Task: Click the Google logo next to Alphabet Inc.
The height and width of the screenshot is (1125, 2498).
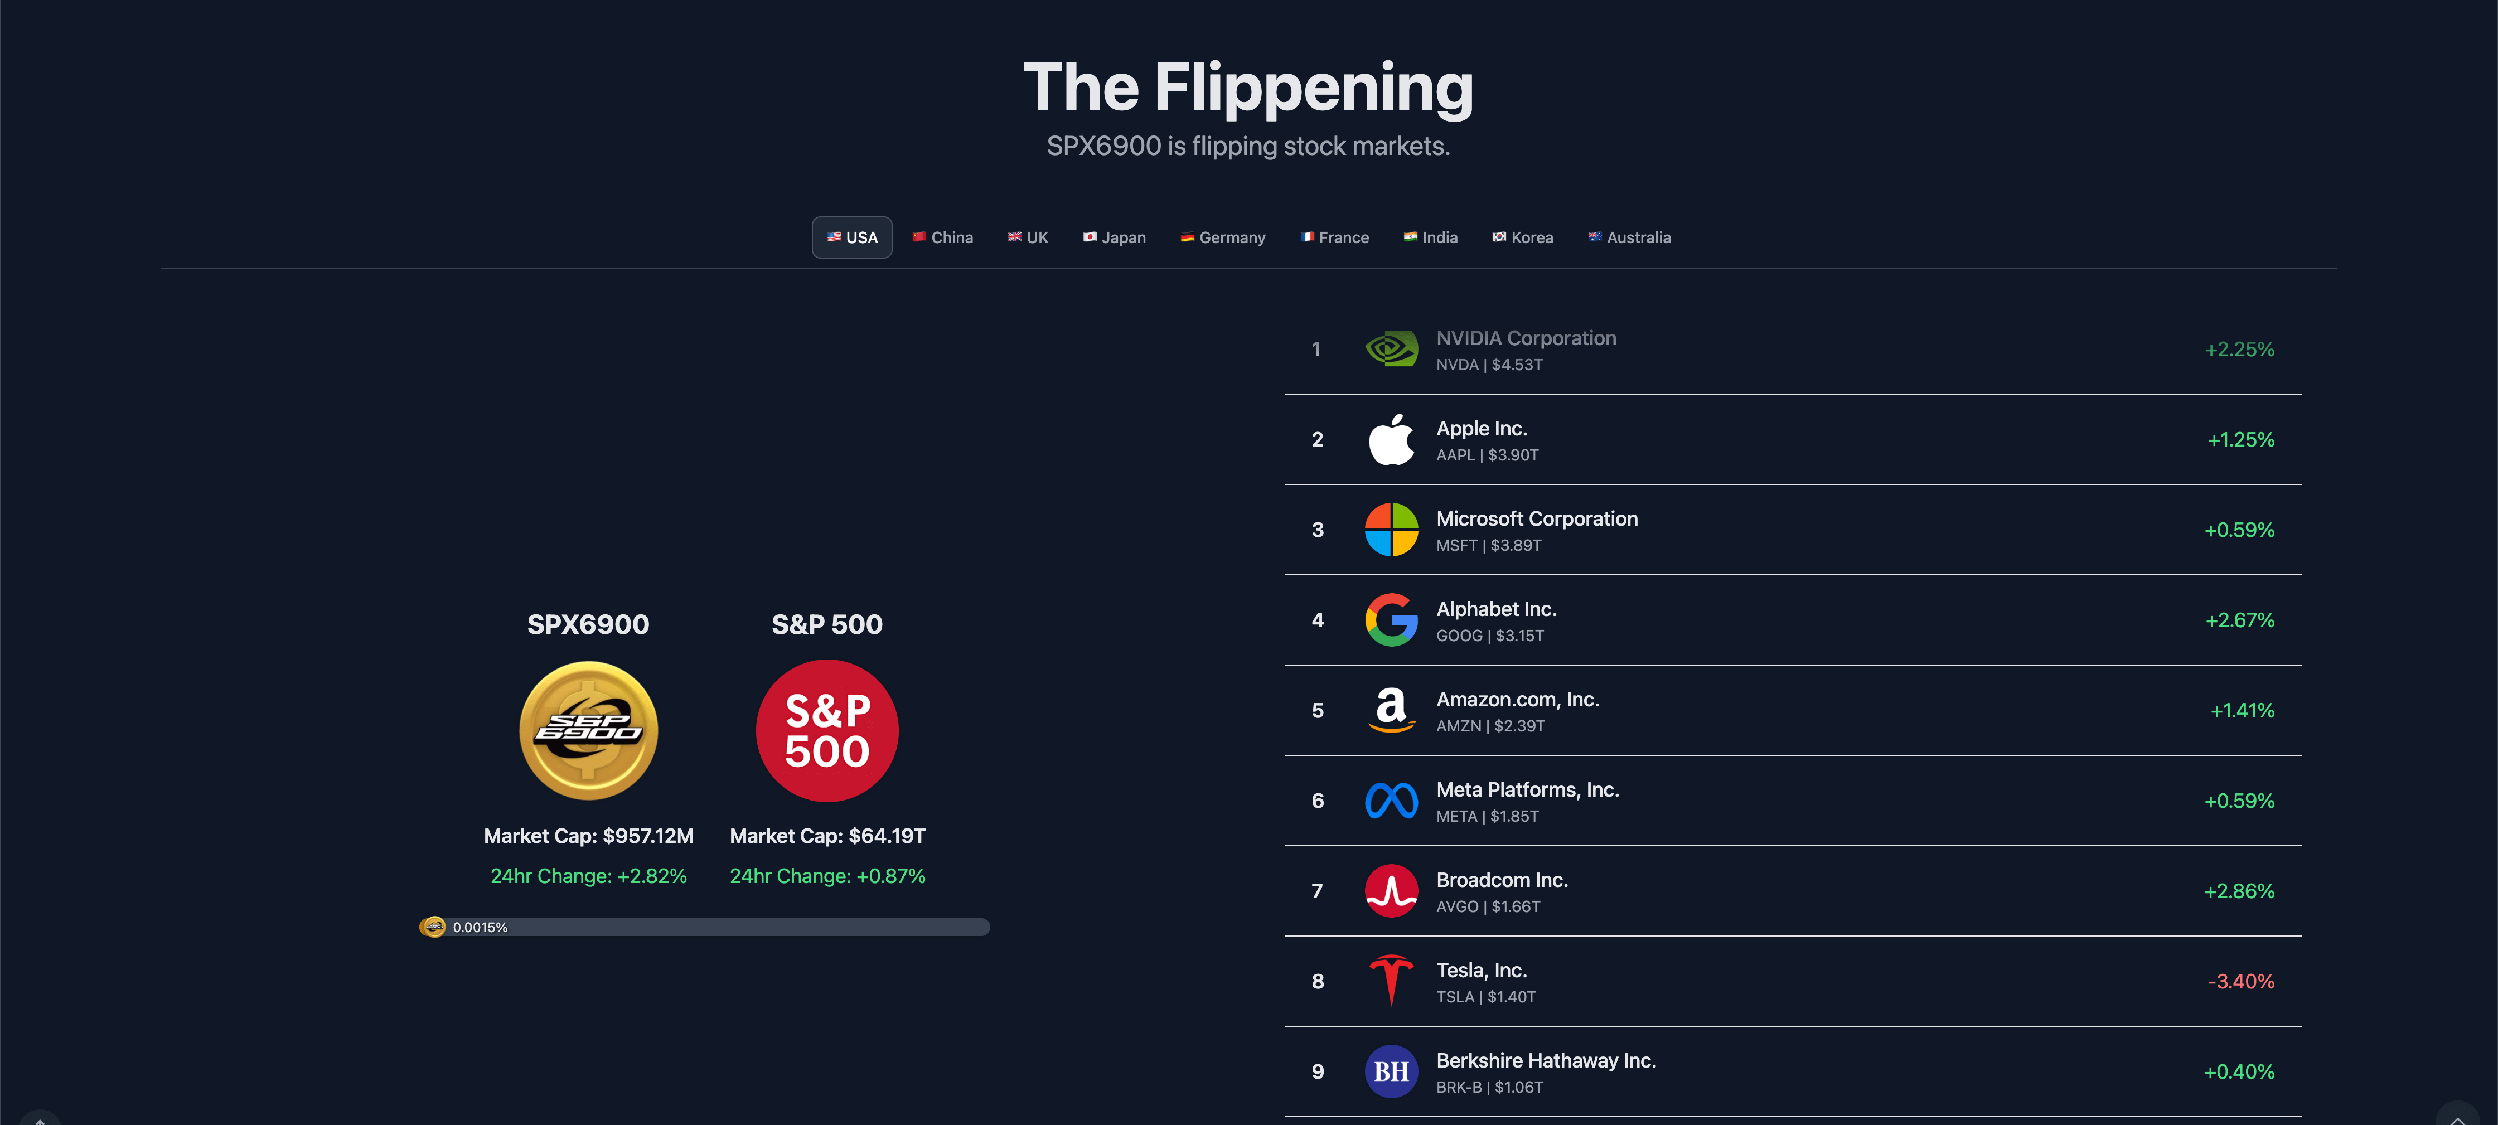Action: click(1391, 620)
